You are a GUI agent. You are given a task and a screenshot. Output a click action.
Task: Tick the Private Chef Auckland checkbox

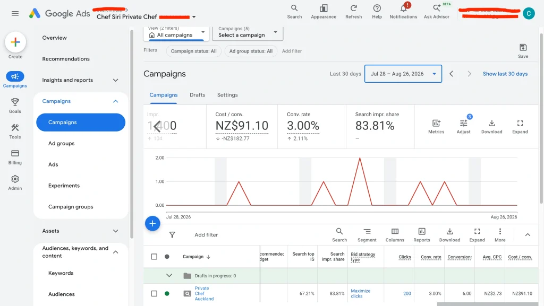154,294
